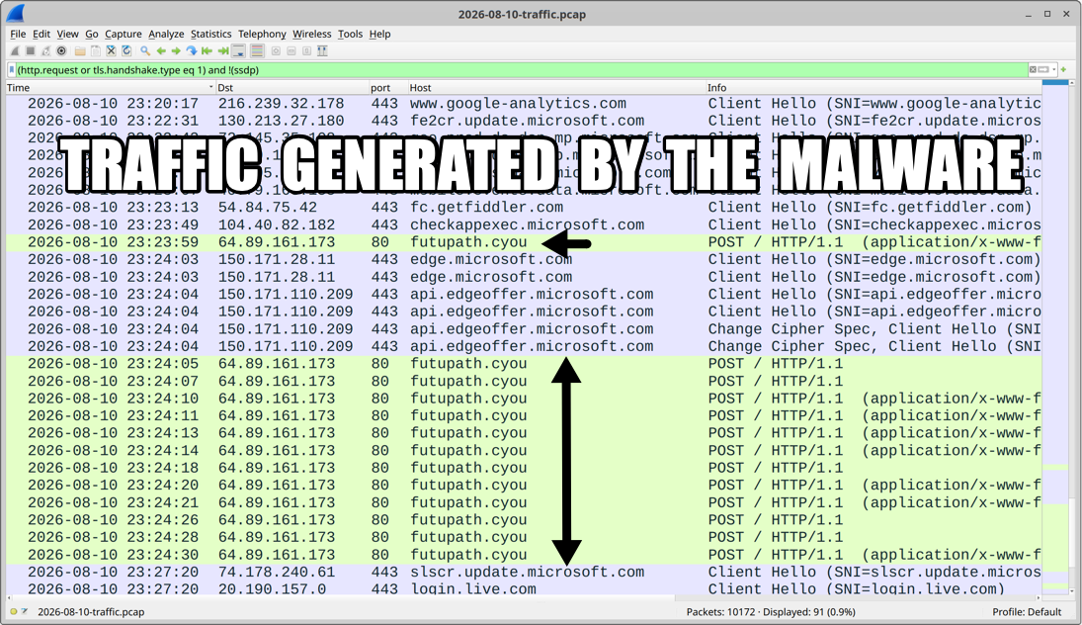Click destination IP 20.190.157.0
This screenshot has height=625, width=1082.
(x=272, y=589)
